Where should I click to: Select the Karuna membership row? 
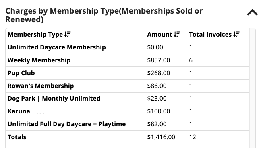(x=128, y=111)
